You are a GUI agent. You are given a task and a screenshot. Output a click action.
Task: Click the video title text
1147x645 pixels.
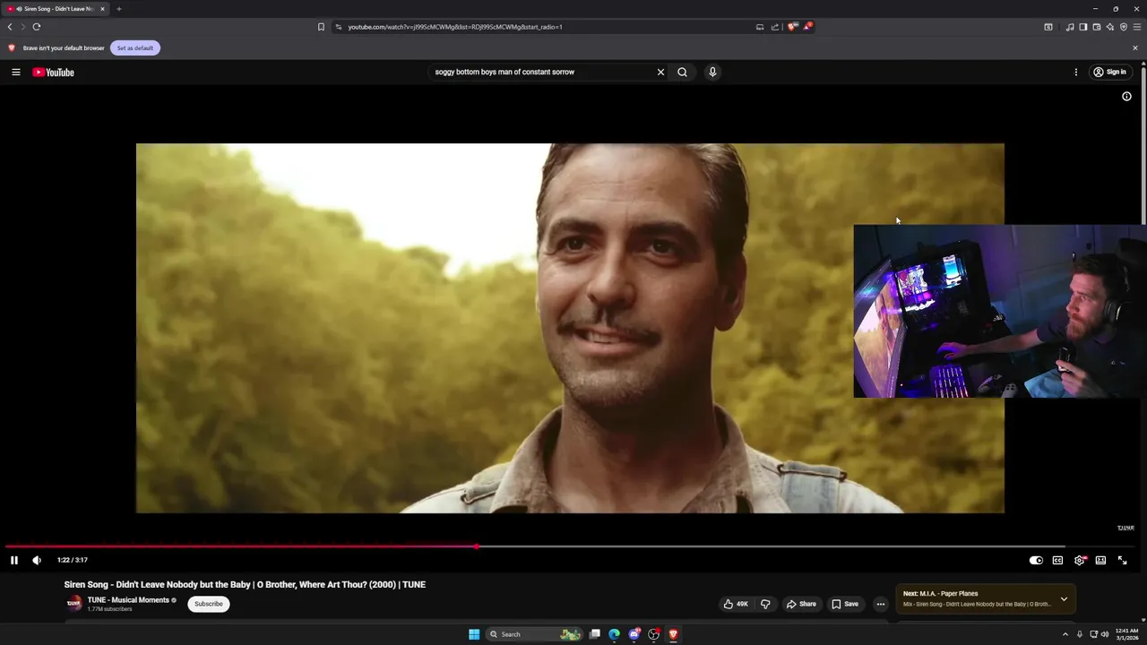pyautogui.click(x=245, y=584)
